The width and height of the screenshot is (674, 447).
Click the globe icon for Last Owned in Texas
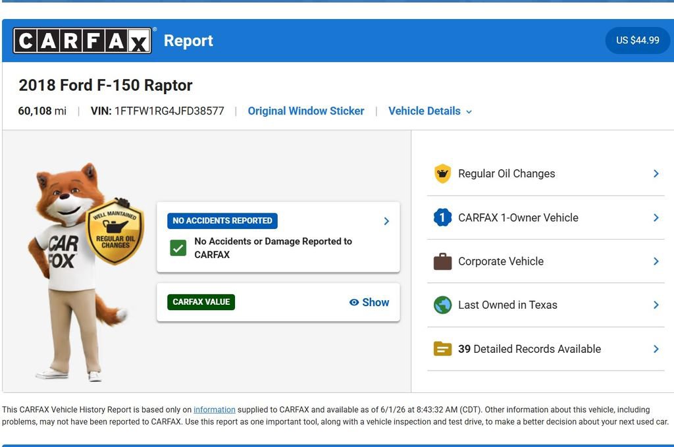click(x=442, y=305)
